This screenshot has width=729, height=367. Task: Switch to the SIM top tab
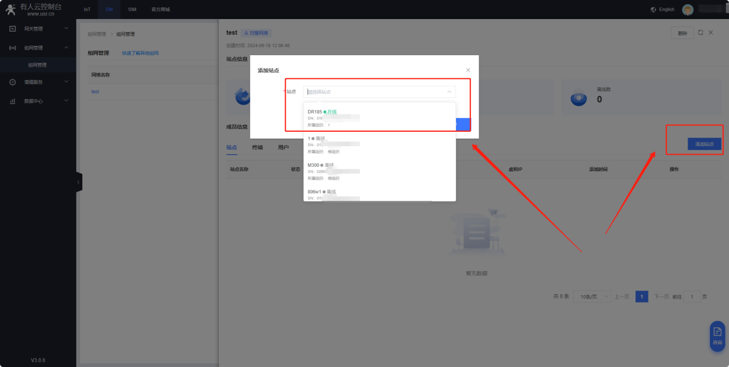pyautogui.click(x=132, y=10)
